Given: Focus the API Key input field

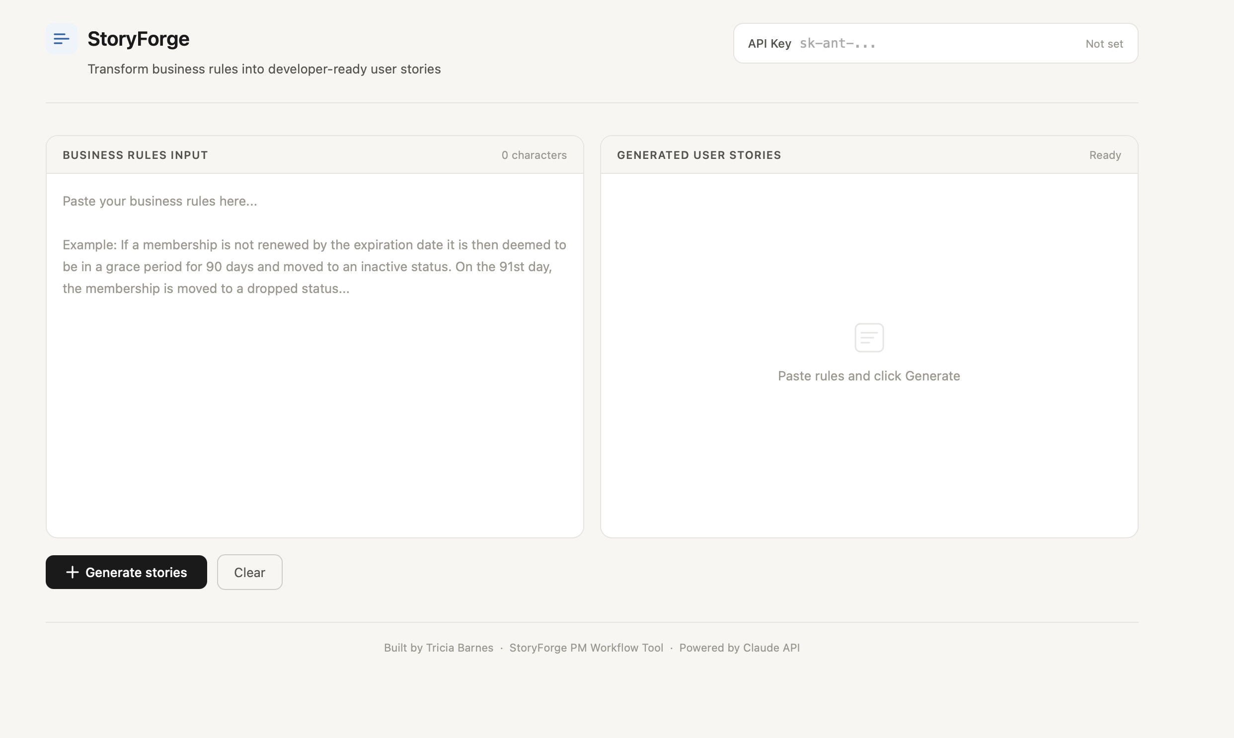Looking at the screenshot, I should (935, 44).
